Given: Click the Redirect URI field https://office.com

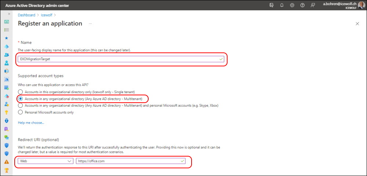Looking at the screenshot, I should pos(131,161).
